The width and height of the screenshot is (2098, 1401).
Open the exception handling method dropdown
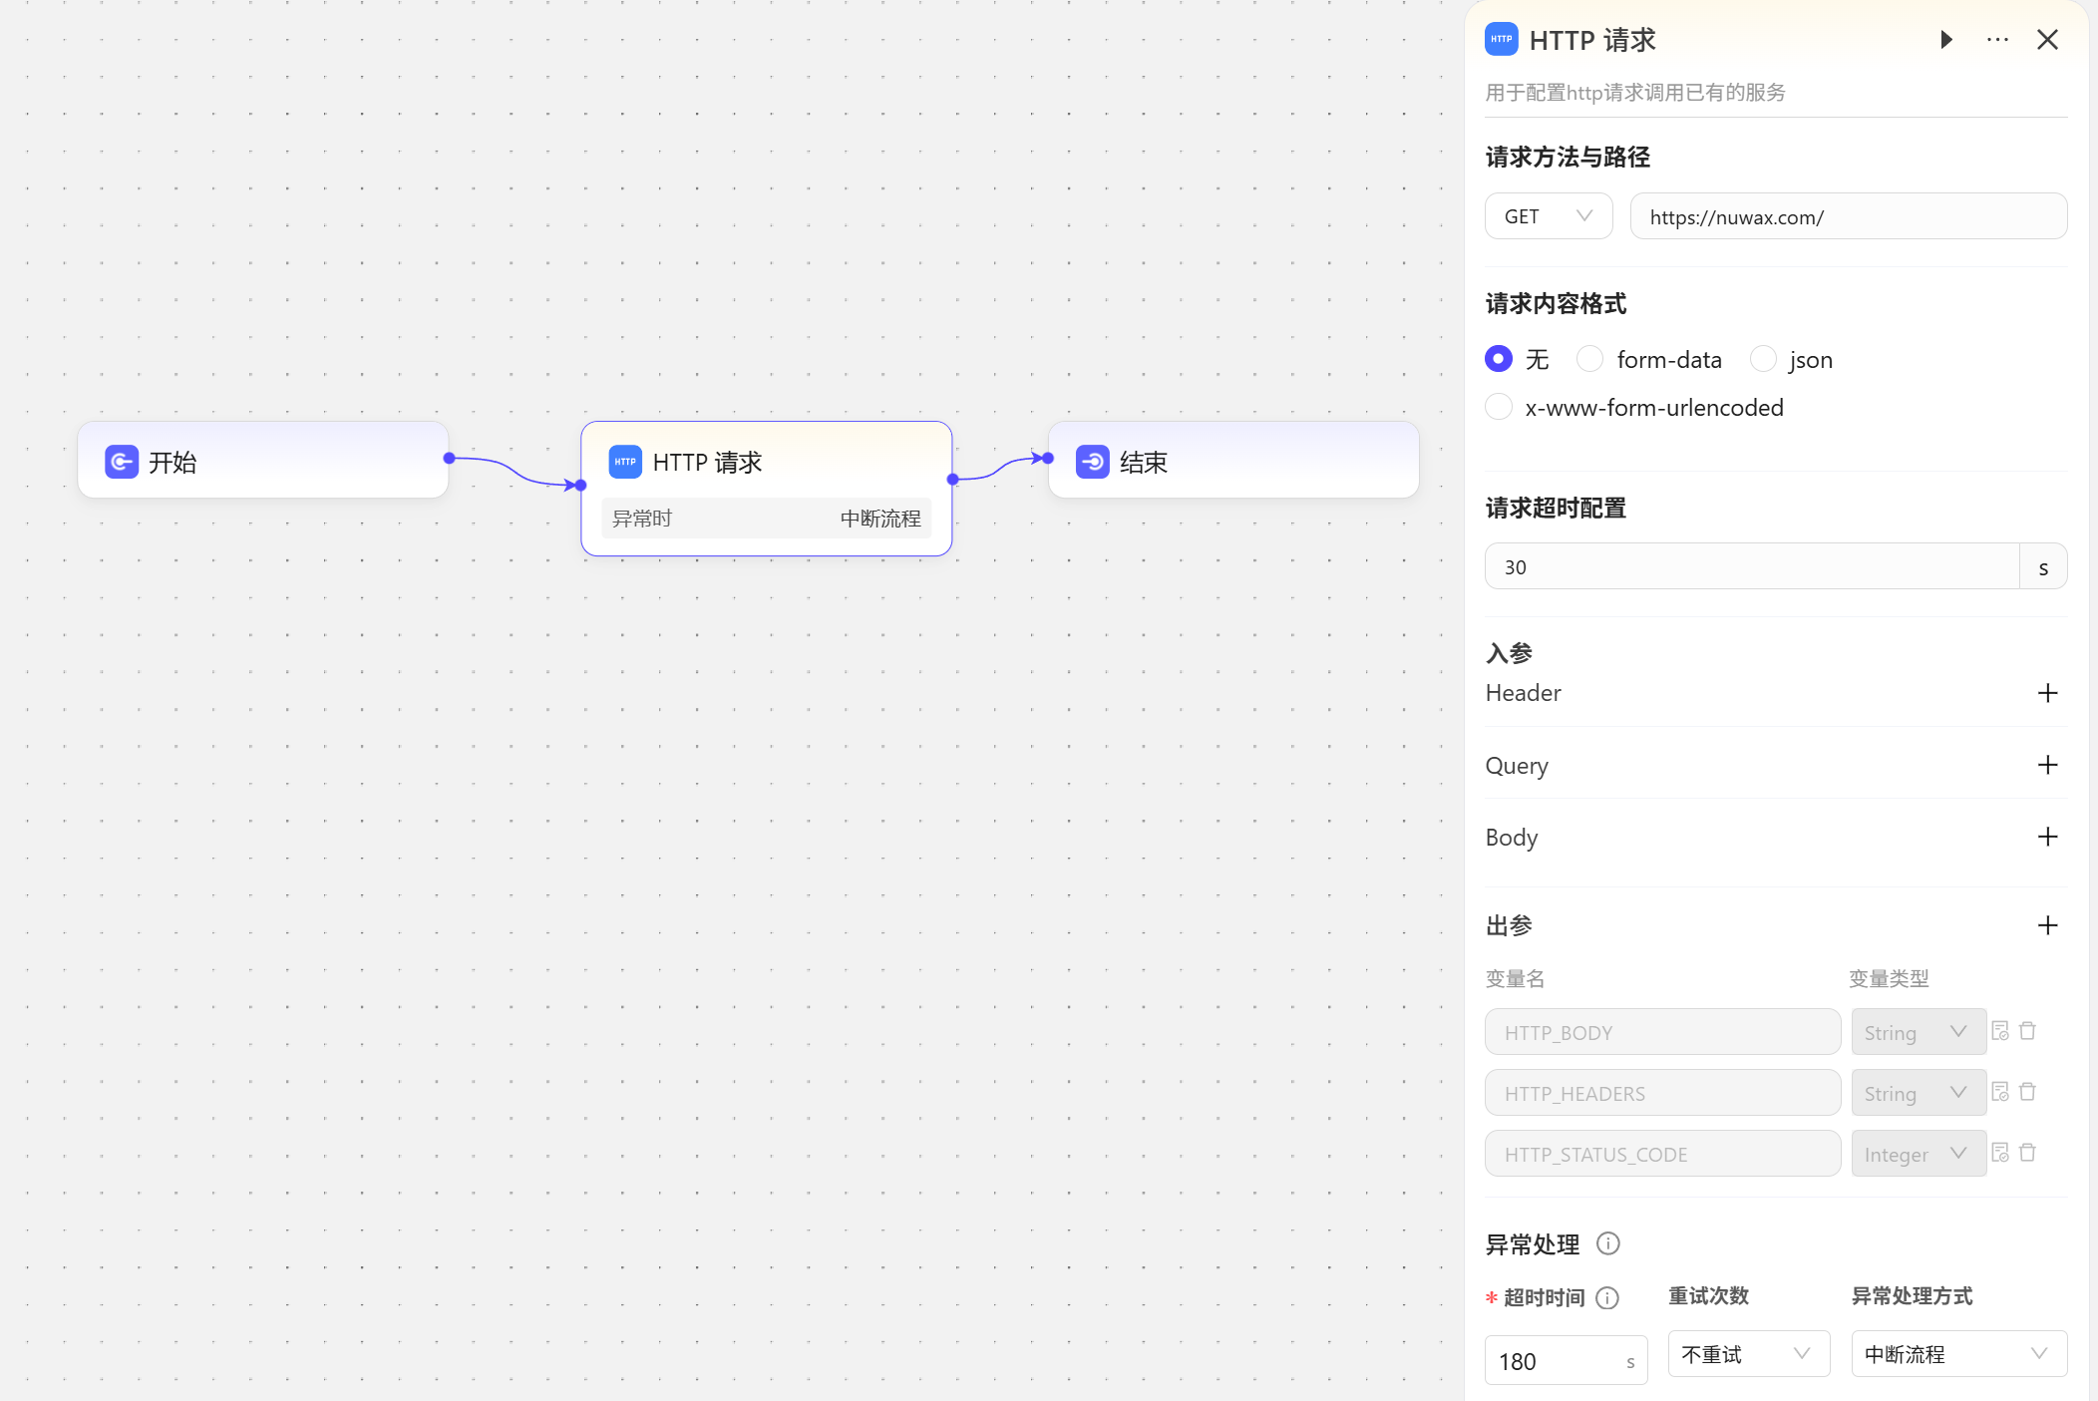(x=1957, y=1354)
